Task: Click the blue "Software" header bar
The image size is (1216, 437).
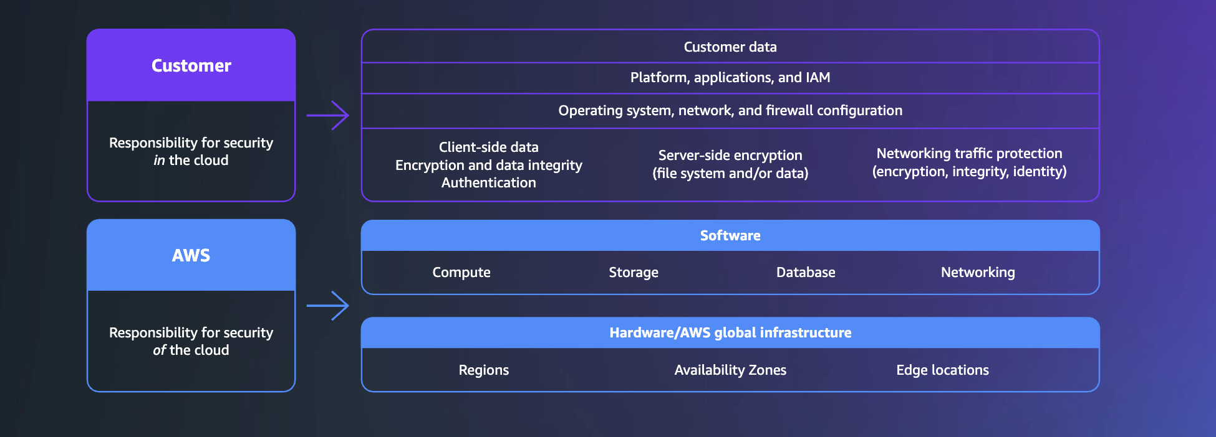Action: (730, 236)
